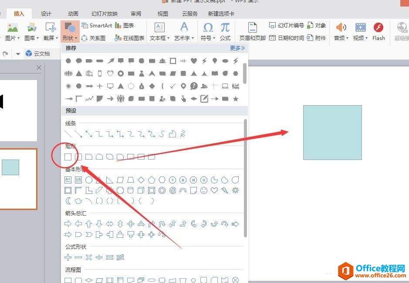This screenshot has height=283, width=409.
Task: Expand the 图库 dropdown arrow
Action: 37,38
